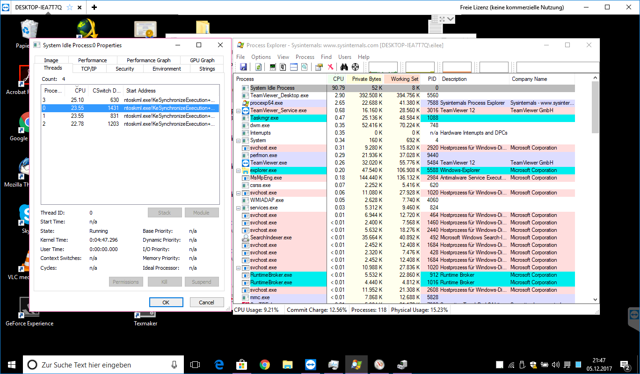Switch to the Strings tab
This screenshot has height=374, width=640.
tap(207, 69)
